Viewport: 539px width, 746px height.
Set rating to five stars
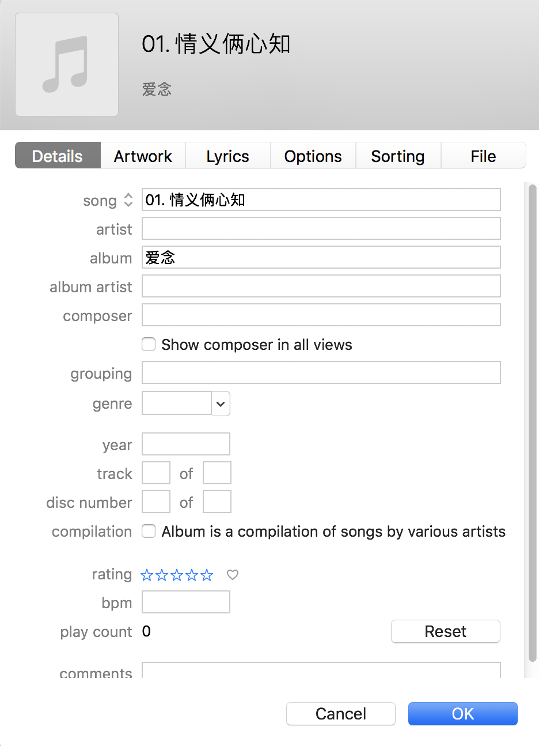coord(207,575)
